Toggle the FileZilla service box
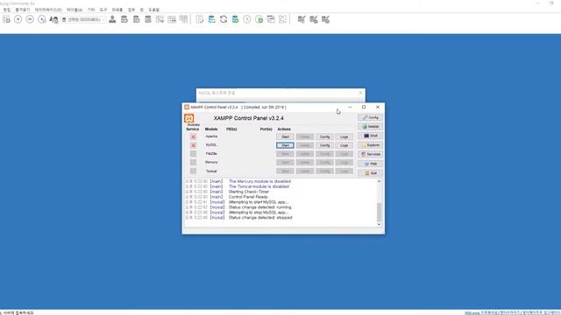The image size is (561, 315). click(x=193, y=154)
